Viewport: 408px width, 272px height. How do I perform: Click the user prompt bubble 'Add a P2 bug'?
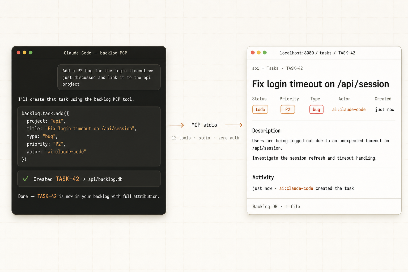click(x=109, y=77)
